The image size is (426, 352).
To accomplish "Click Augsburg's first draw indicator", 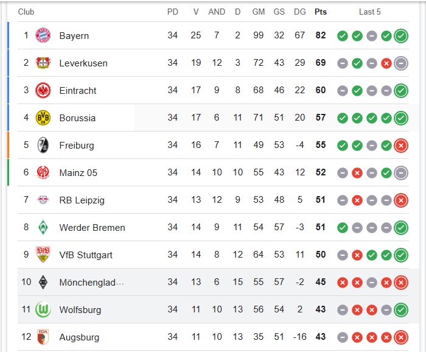I will [342, 337].
